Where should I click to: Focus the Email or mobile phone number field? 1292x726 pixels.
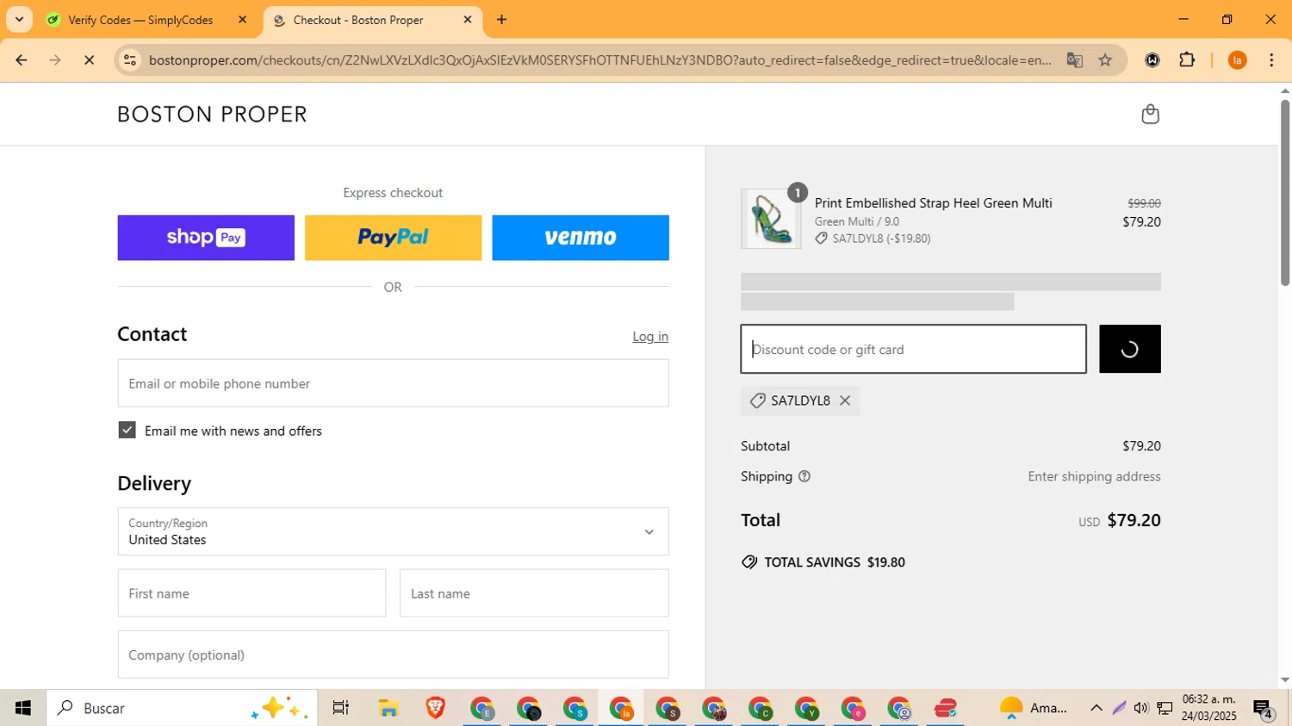click(x=393, y=383)
